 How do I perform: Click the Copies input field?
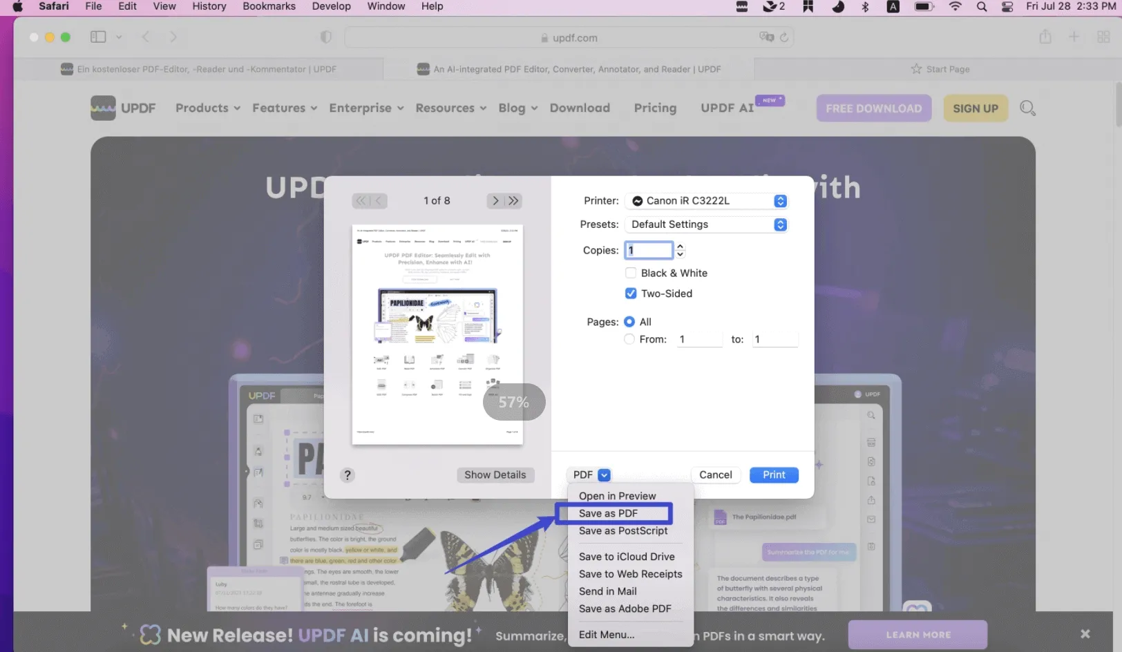649,250
